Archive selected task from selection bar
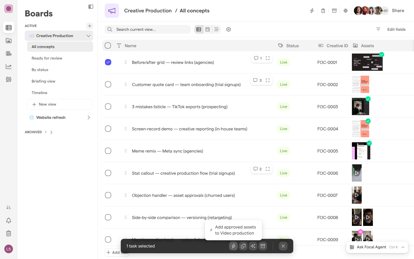The image size is (414, 259). [263, 246]
